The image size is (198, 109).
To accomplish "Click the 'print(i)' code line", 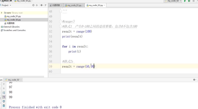I will (74, 52).
